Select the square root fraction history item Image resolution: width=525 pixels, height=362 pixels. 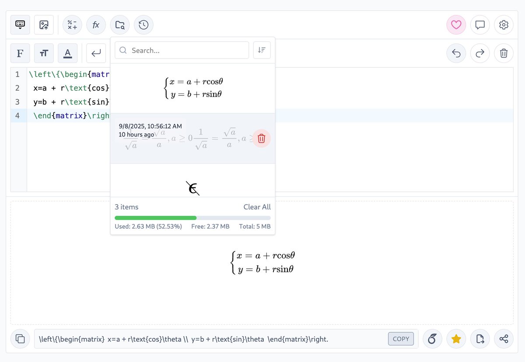click(x=192, y=139)
